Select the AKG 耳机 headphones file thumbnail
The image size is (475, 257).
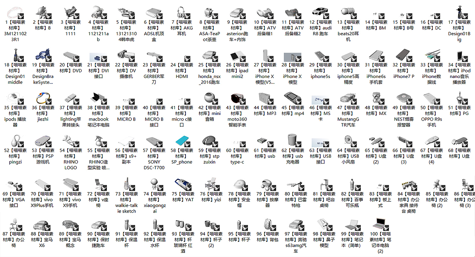click(x=182, y=13)
